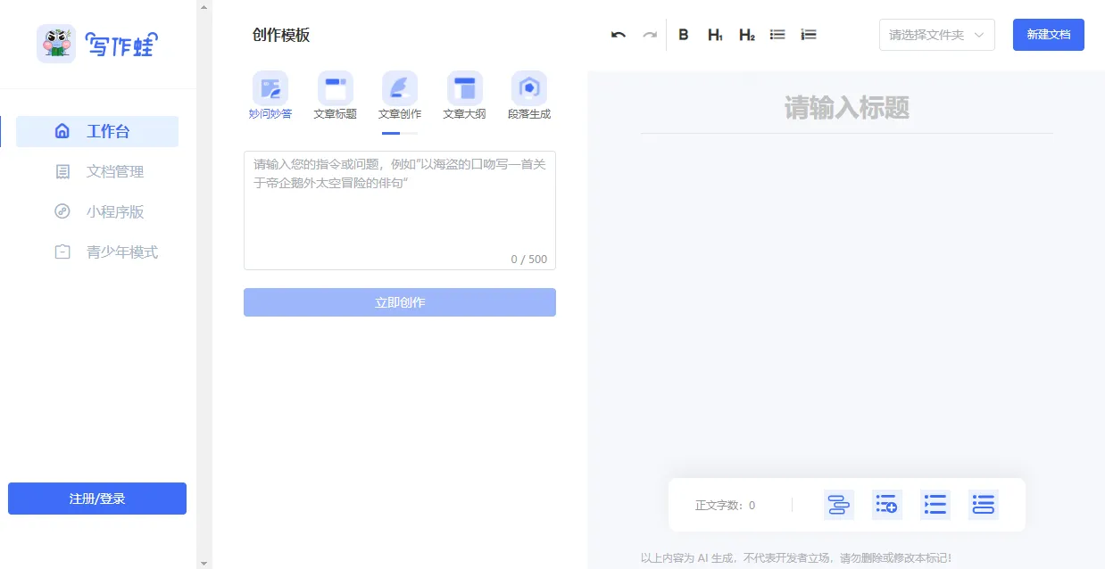The height and width of the screenshot is (569, 1105).
Task: Apply Heading 2 style
Action: 747,35
